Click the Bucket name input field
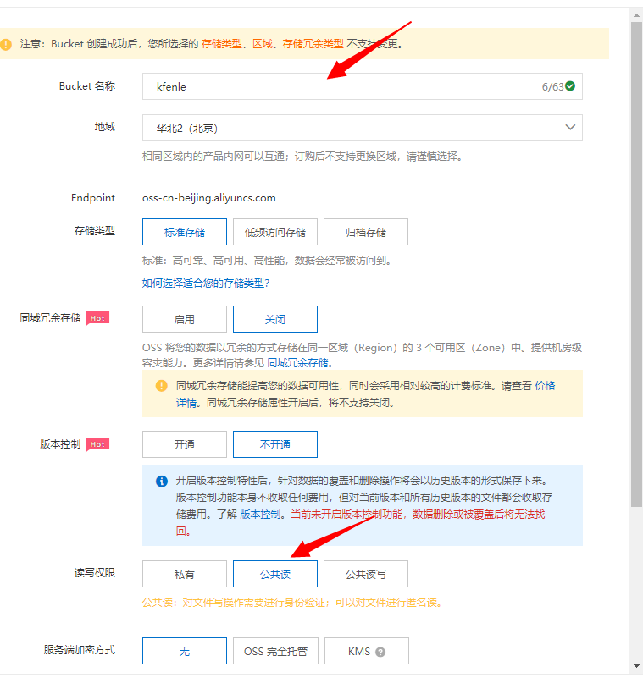The width and height of the screenshot is (643, 683). pyautogui.click(x=339, y=86)
